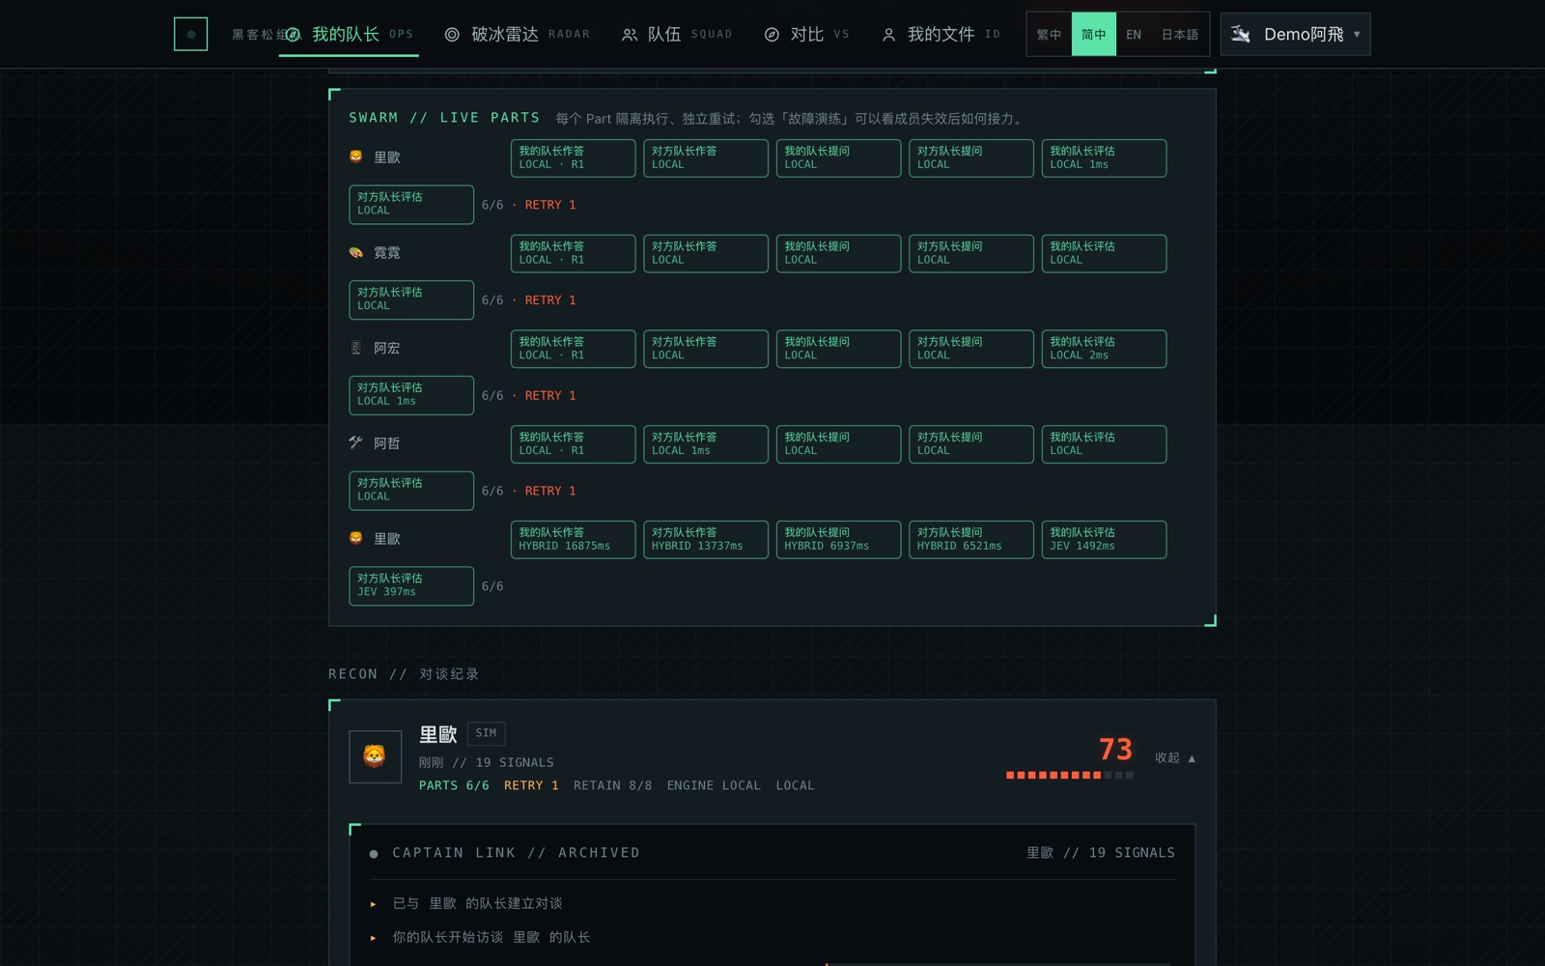Click the compass icon beside 对比
The height and width of the screenshot is (966, 1545).
click(x=772, y=34)
